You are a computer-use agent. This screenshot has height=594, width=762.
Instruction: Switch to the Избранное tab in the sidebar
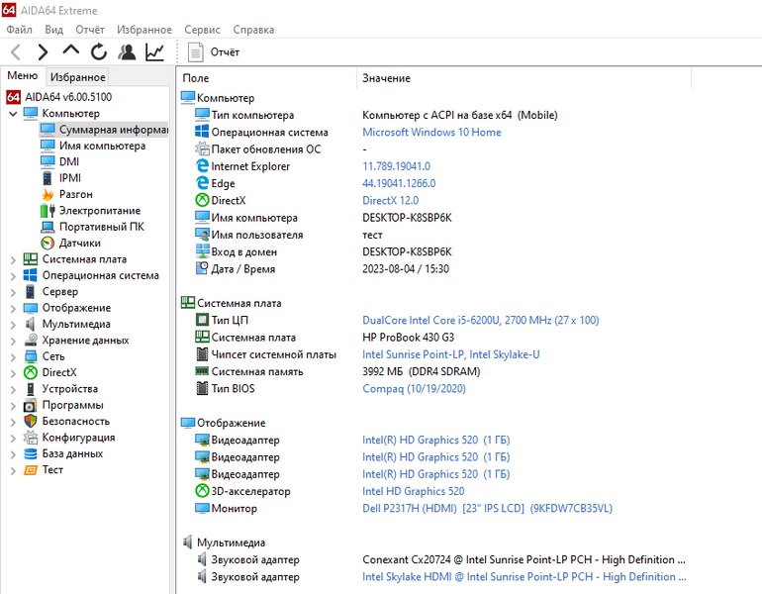pos(78,77)
